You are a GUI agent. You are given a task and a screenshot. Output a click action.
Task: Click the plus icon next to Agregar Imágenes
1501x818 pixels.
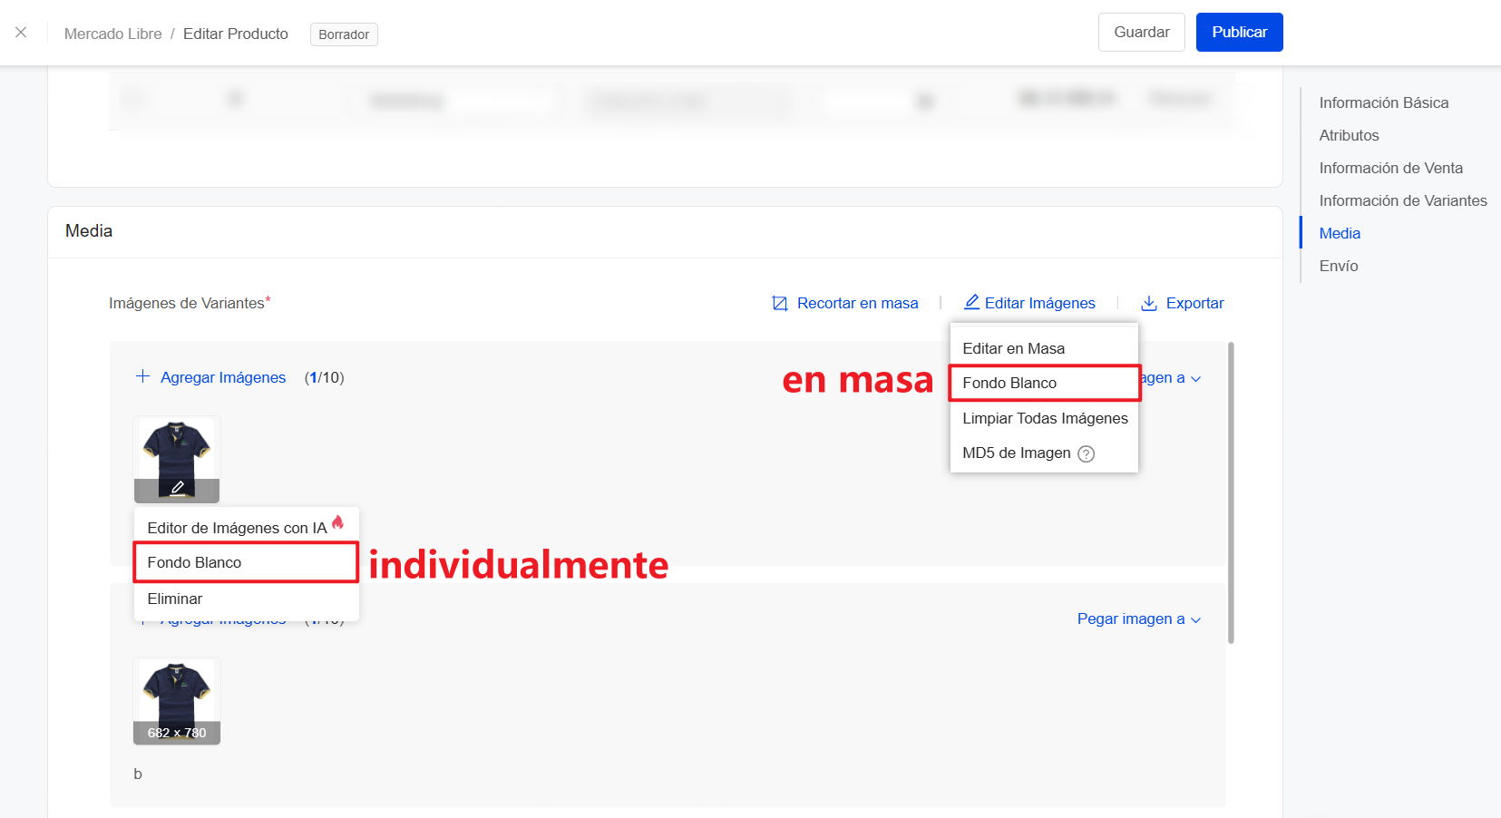pyautogui.click(x=143, y=376)
